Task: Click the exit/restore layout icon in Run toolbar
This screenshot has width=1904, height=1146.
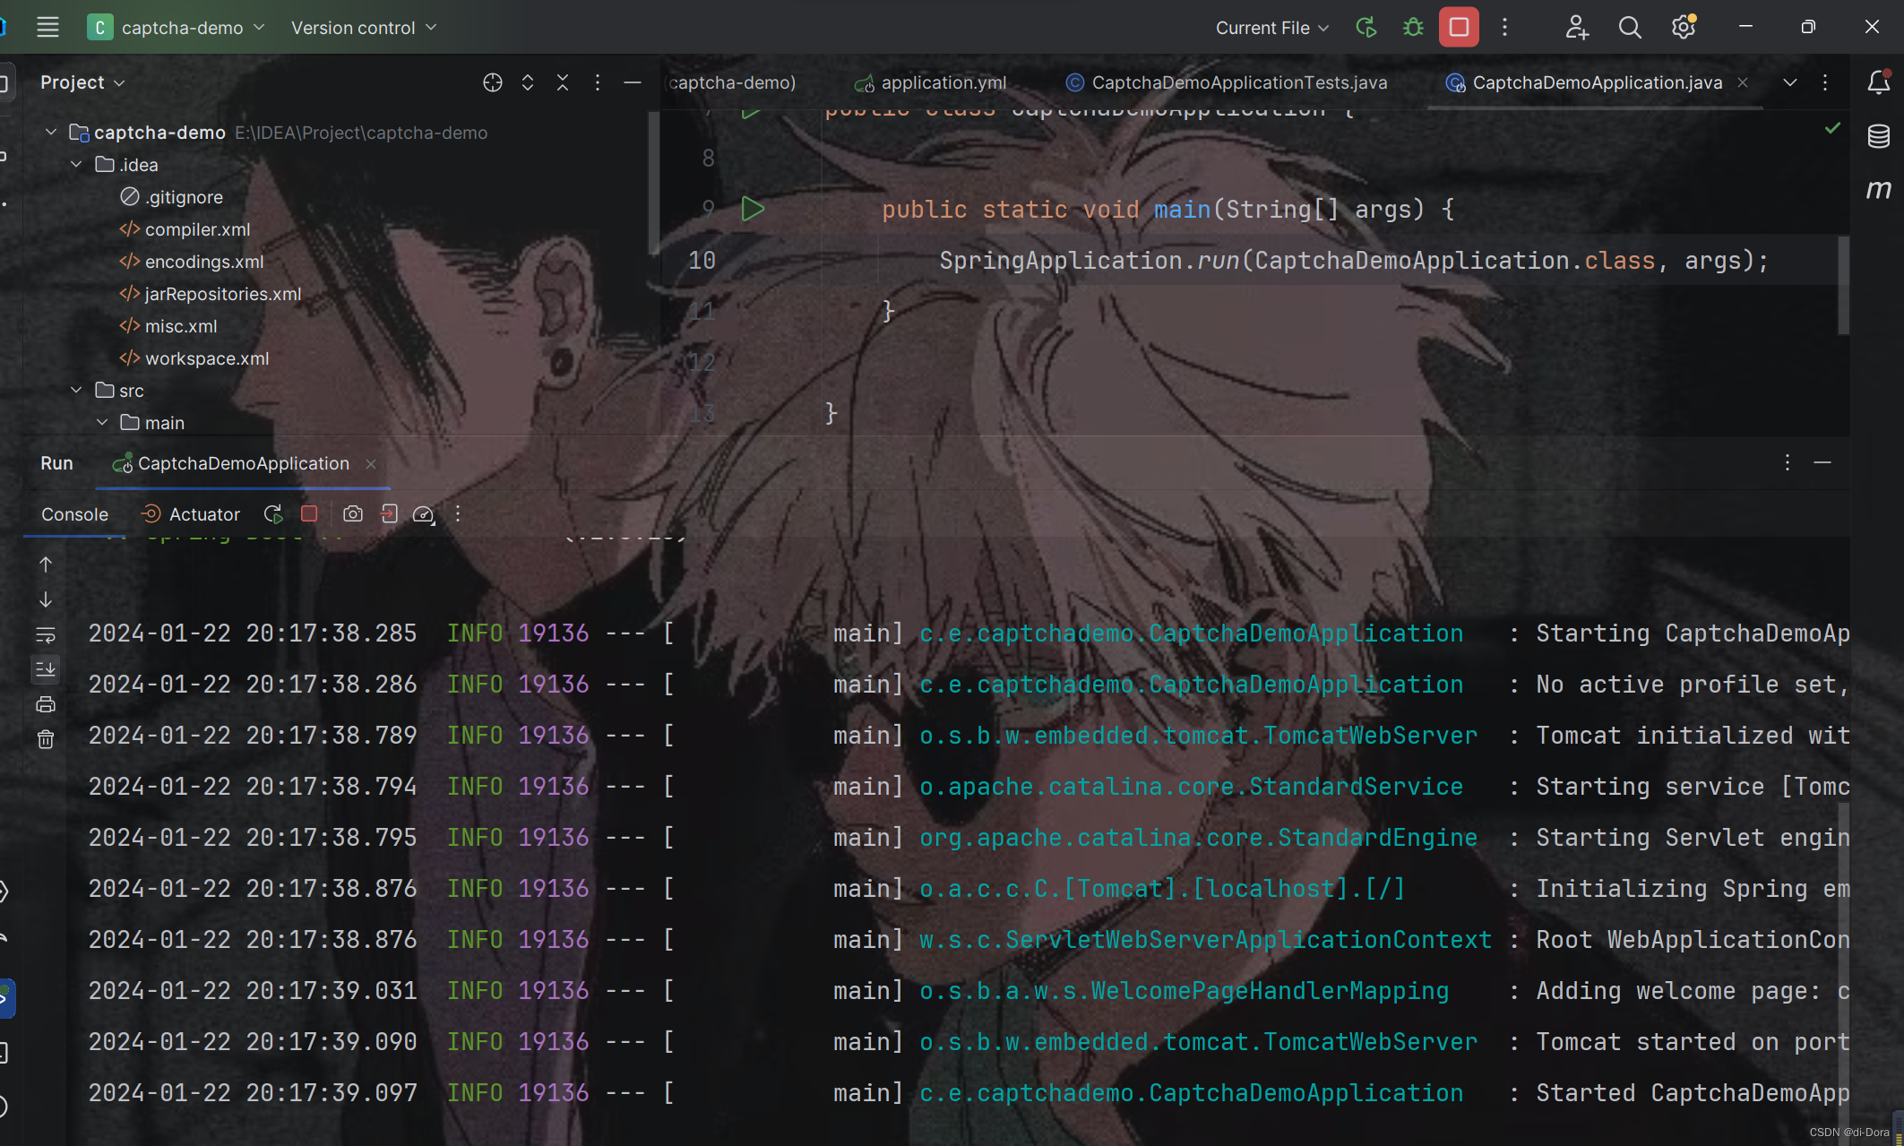Action: (x=389, y=513)
